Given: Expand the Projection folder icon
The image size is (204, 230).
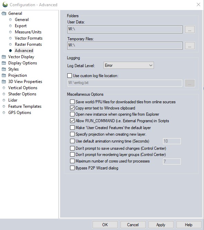Looking at the screenshot, I should click(4, 75).
